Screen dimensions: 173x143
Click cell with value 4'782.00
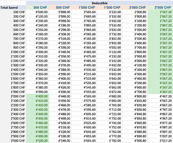pos(110,141)
